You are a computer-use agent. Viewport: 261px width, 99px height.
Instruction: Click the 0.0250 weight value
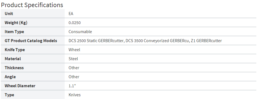[x=75, y=23]
